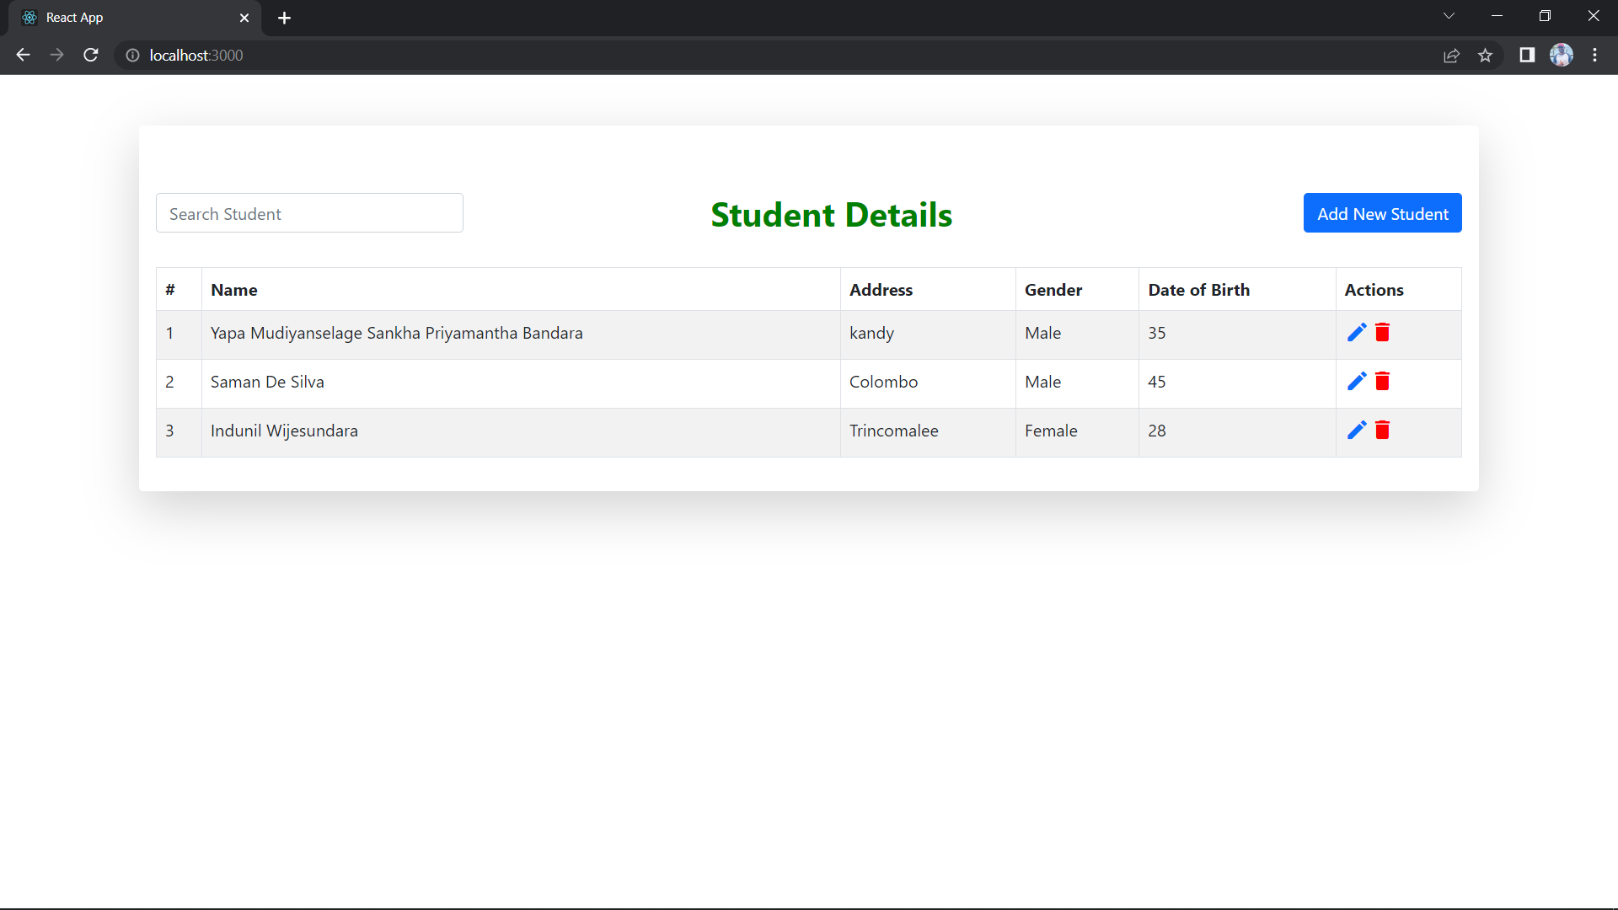Edit Yapa Mudiyanselage Sankha's row with pencil icon
The image size is (1618, 910).
coord(1357,332)
